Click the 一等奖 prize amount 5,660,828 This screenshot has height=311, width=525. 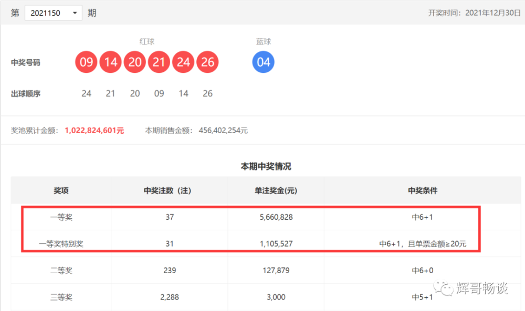click(276, 217)
